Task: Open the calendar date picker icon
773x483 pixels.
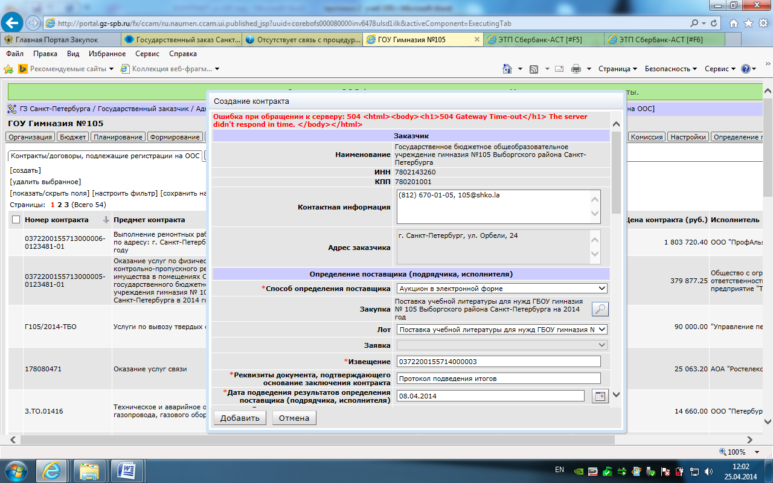Action: click(600, 396)
